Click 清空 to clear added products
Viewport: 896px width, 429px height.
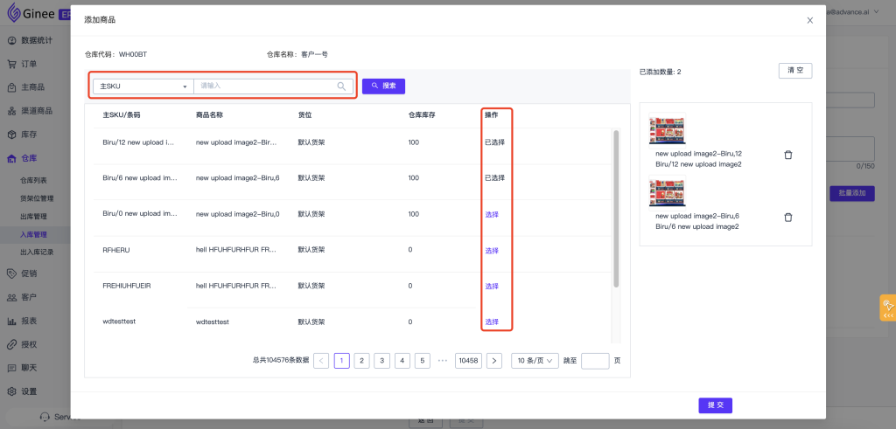794,71
